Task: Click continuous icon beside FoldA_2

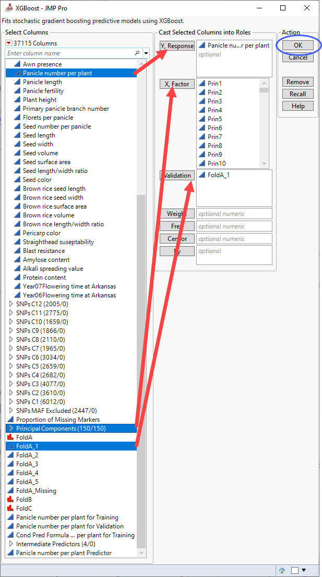Action: [x=10, y=455]
